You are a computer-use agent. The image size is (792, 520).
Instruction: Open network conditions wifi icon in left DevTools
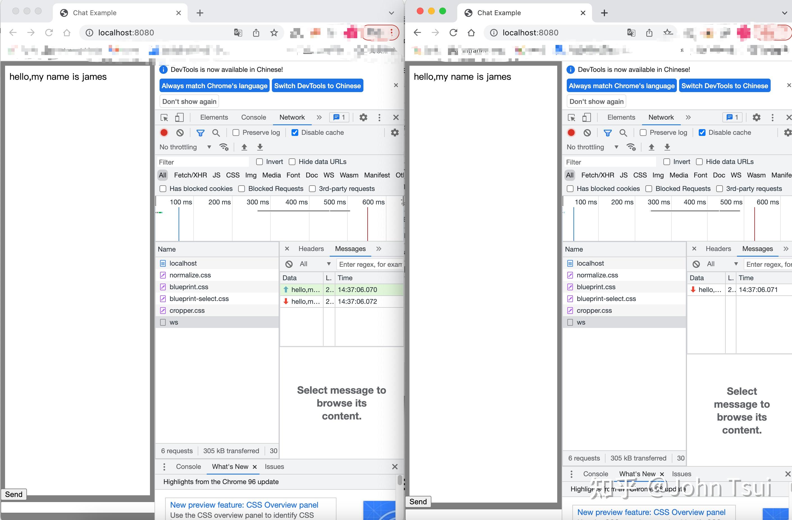click(x=224, y=147)
